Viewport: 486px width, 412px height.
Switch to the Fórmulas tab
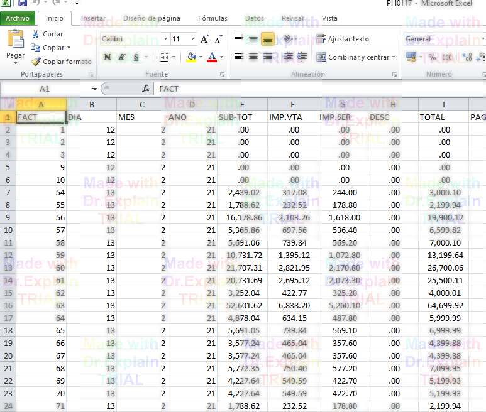tap(213, 18)
